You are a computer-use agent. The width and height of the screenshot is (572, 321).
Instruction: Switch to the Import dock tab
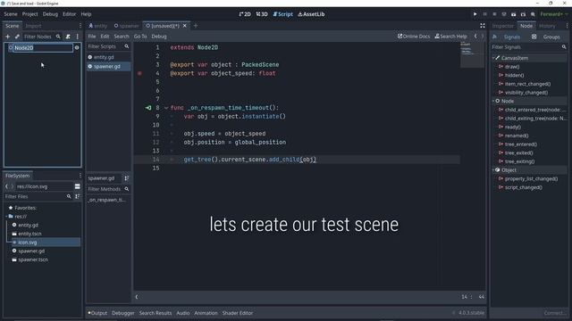(33, 26)
